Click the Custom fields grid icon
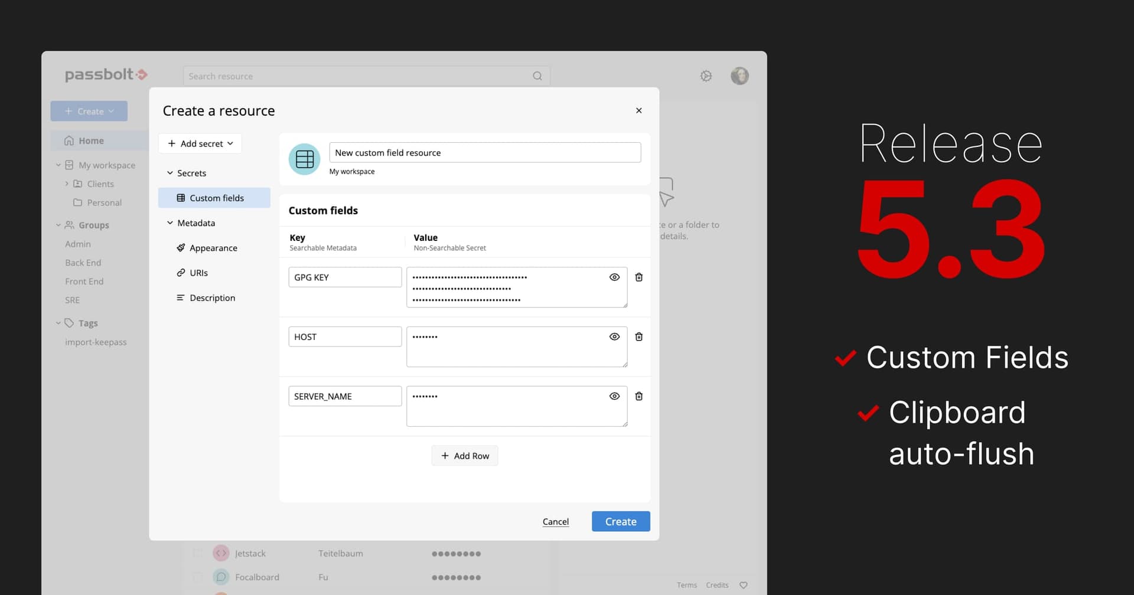The image size is (1134, 595). point(181,198)
